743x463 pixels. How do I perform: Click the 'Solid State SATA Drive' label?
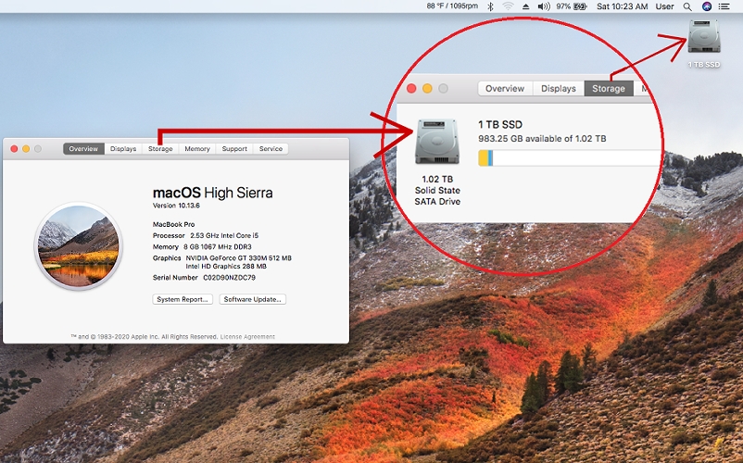(x=437, y=195)
